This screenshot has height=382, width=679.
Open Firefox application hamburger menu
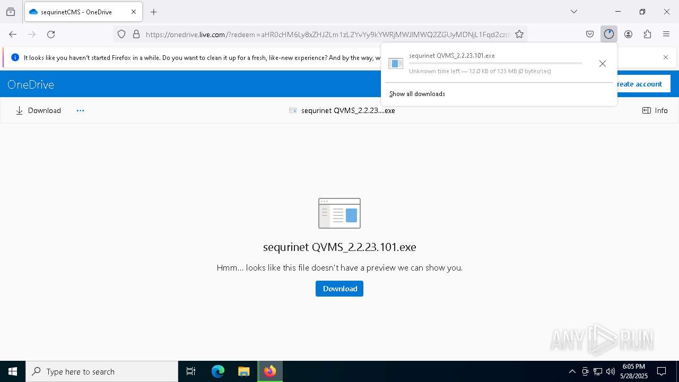tap(666, 34)
